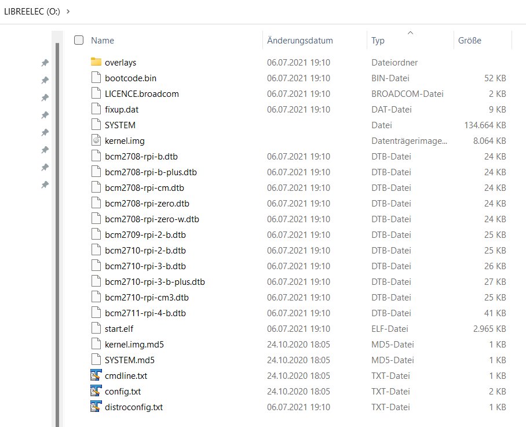Click the LIBREELEC (O:) breadcrumb
Screen dimensions: 526x427
tap(32, 12)
